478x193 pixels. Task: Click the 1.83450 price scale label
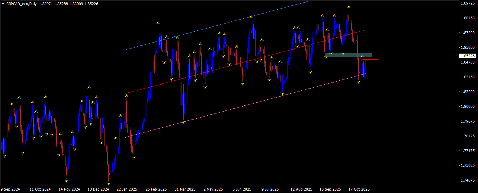[x=468, y=77]
